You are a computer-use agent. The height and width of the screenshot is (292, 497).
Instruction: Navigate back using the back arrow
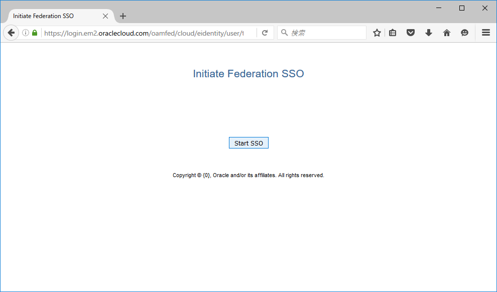point(11,32)
